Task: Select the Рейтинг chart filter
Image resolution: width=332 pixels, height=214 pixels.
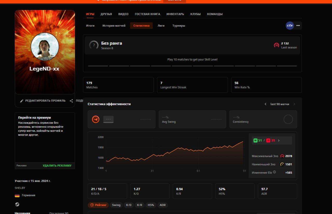Action: (98, 205)
